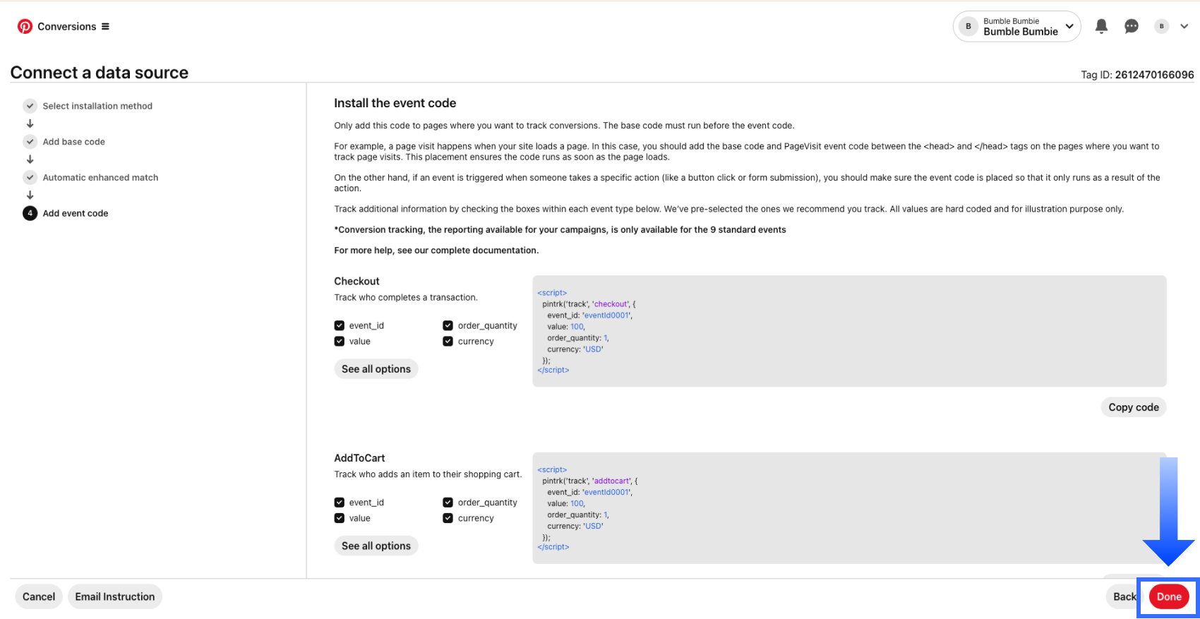Open the notifications bell
The width and height of the screenshot is (1200, 619).
click(1101, 26)
